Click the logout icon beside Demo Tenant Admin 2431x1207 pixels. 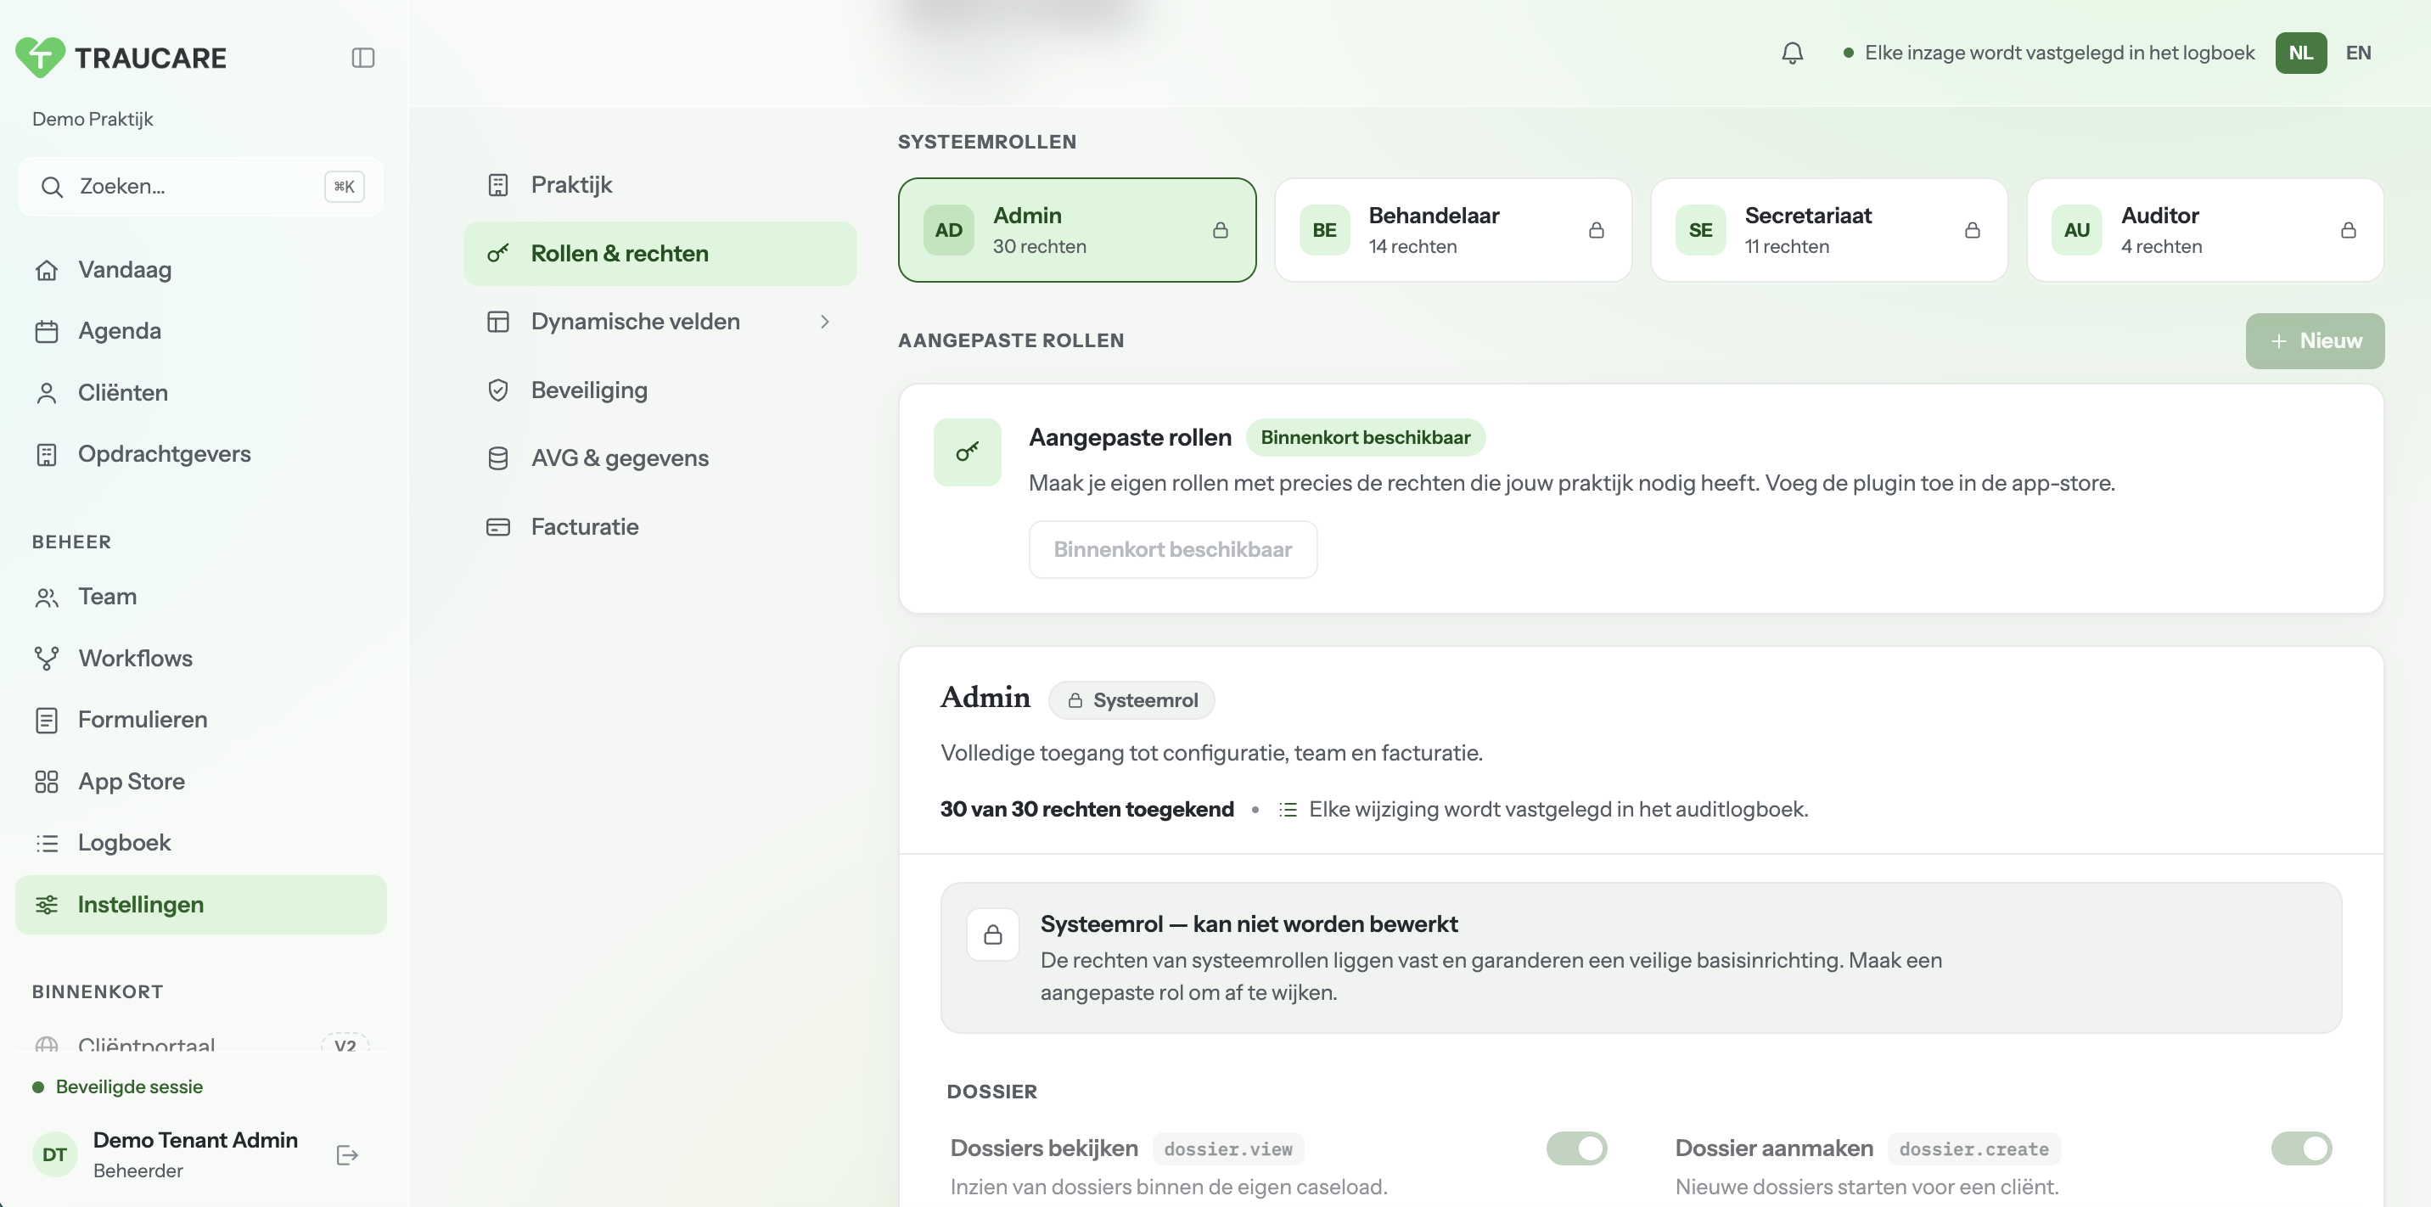coord(347,1155)
